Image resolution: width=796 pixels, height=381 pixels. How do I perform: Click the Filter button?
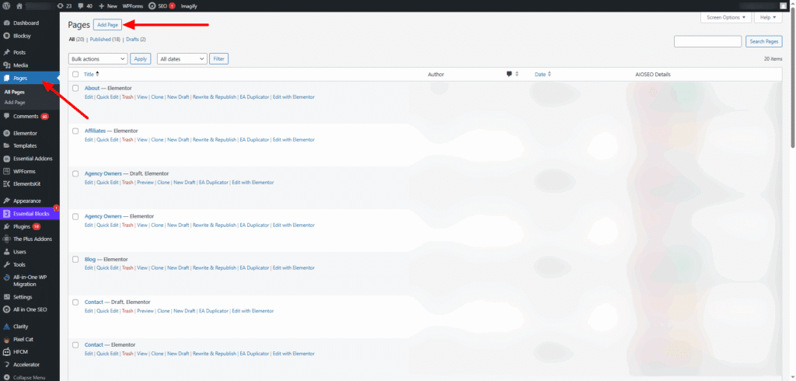[x=218, y=59]
